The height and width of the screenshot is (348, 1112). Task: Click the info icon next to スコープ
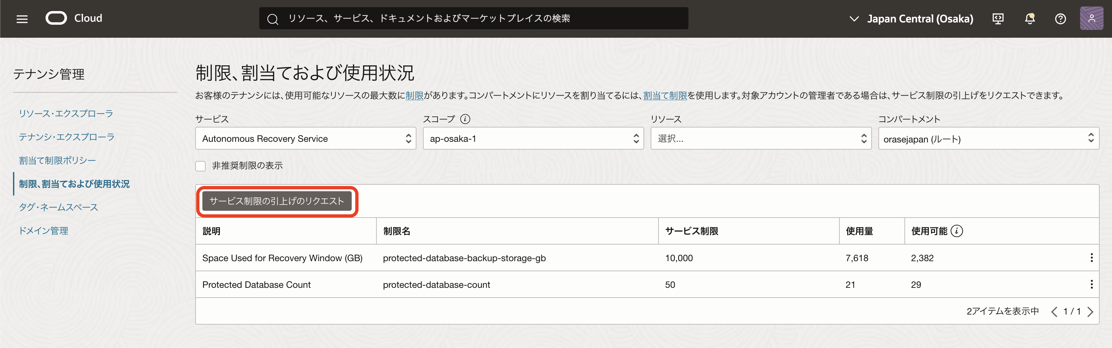(x=465, y=119)
